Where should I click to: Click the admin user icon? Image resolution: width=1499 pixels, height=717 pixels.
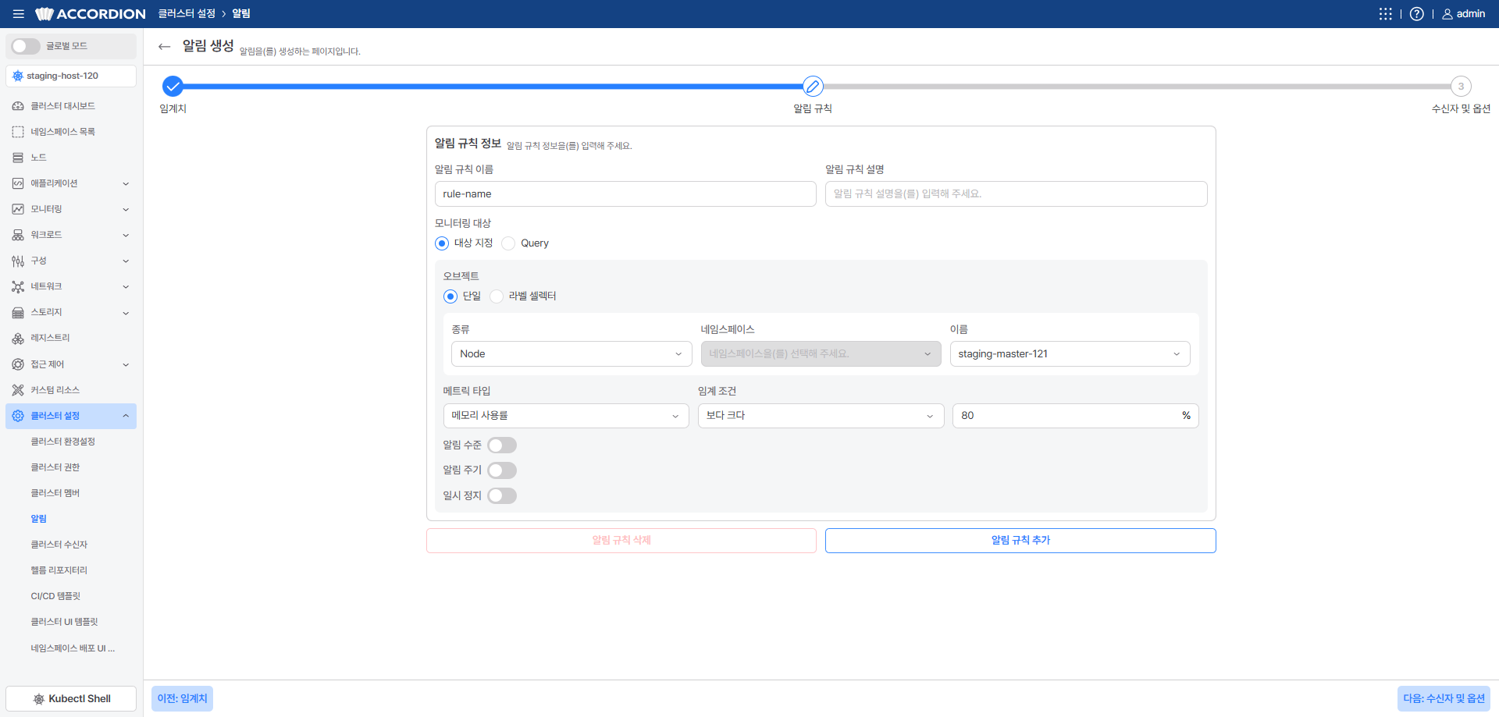[x=1447, y=14]
